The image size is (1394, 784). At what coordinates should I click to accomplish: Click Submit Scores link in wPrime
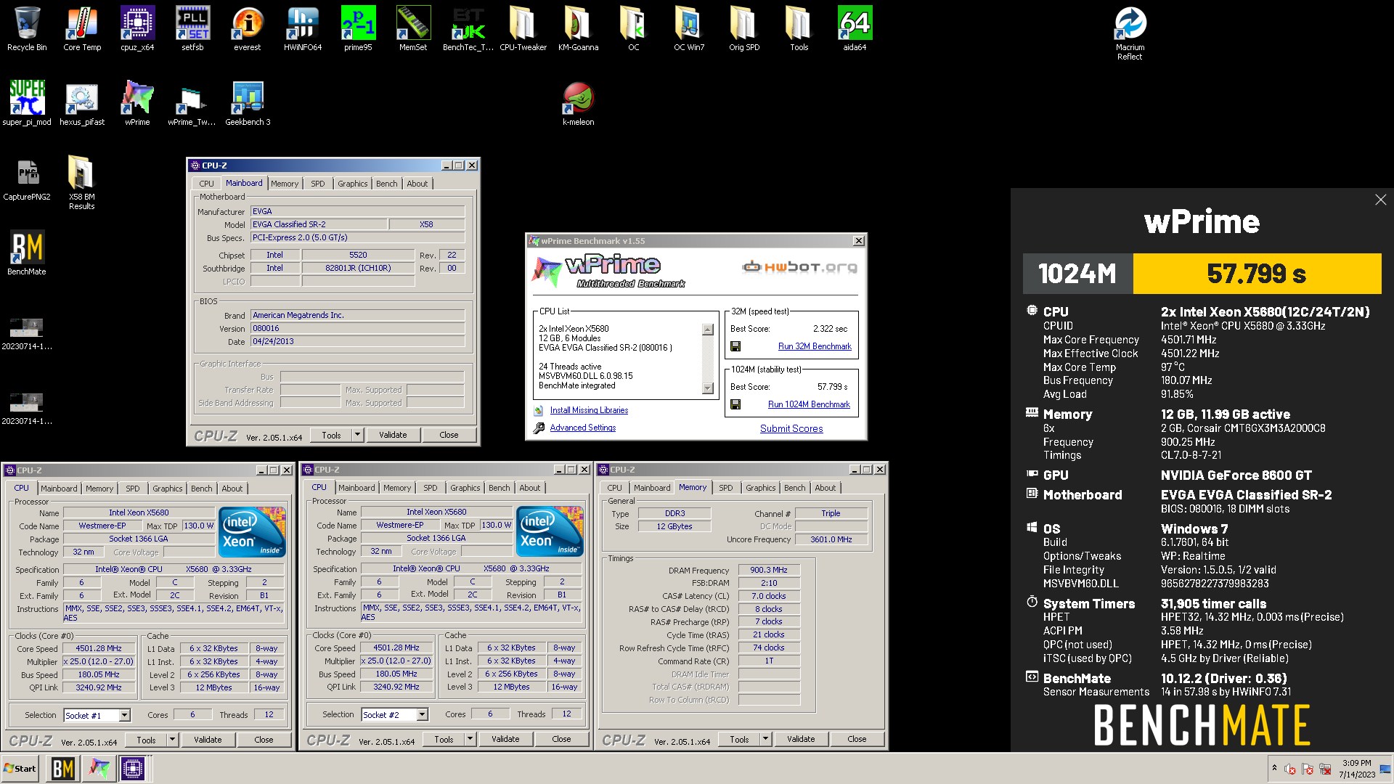point(791,428)
